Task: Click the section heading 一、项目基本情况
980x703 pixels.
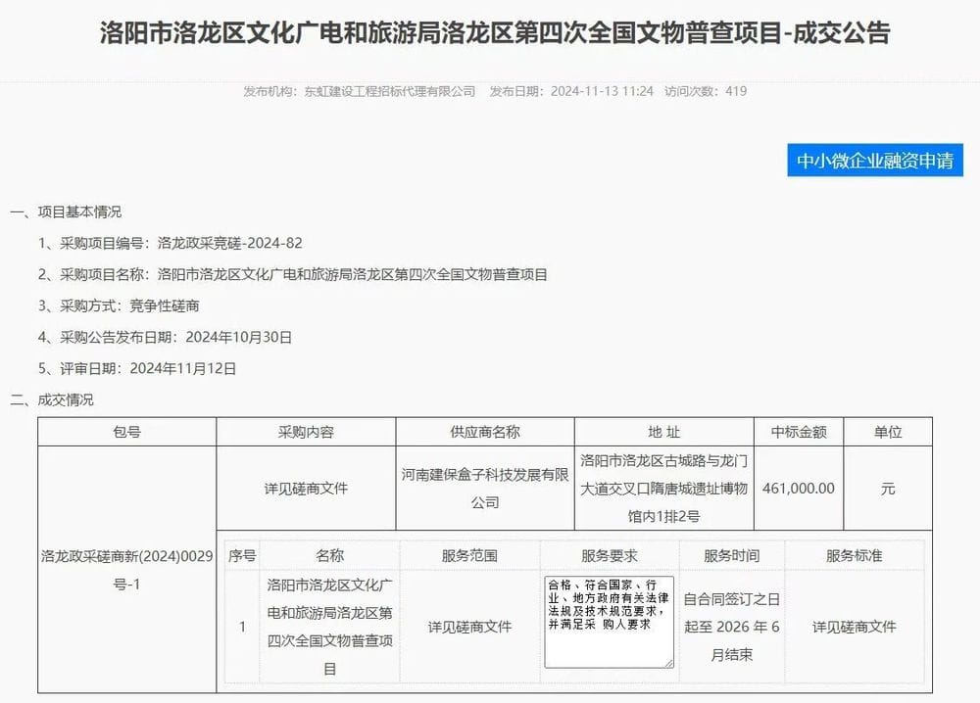Action: coord(66,211)
